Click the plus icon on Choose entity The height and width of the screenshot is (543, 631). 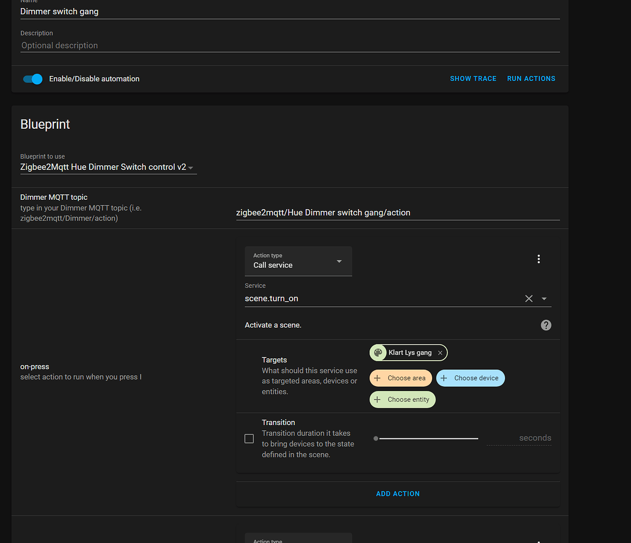point(378,399)
